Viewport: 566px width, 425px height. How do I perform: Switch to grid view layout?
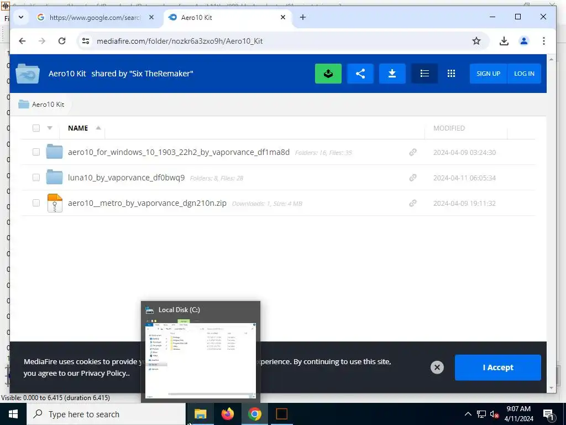451,74
